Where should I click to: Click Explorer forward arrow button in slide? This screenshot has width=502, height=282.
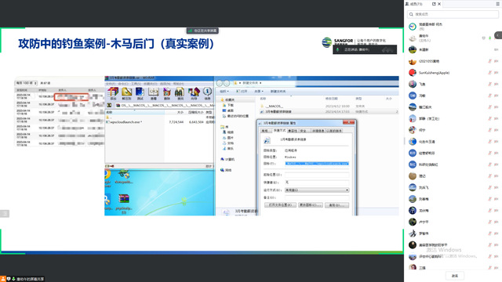click(227, 83)
